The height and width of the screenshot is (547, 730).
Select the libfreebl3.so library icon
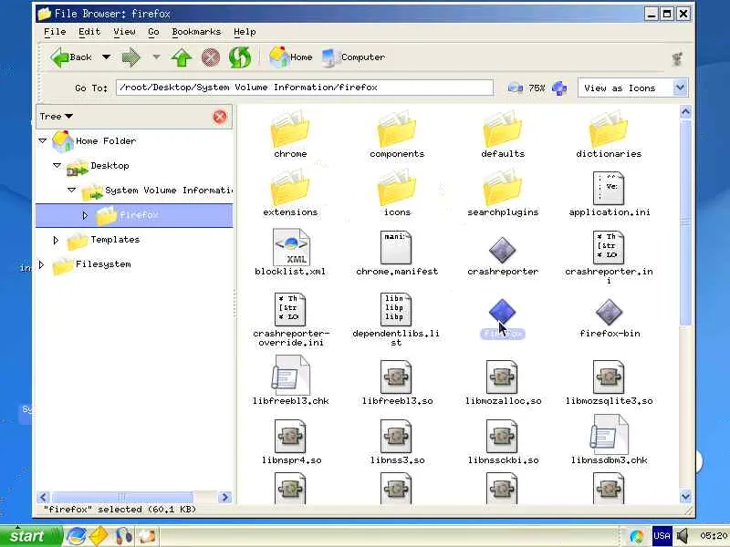[x=396, y=377]
